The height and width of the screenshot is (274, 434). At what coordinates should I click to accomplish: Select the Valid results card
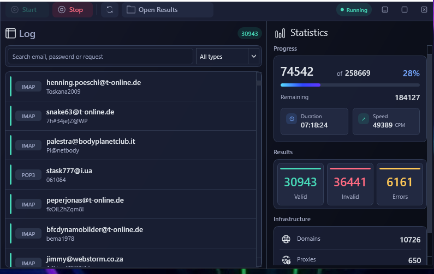click(300, 184)
